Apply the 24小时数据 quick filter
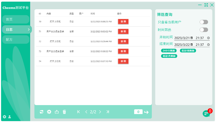Image resolution: width=217 pixels, height=123 pixels. (169, 51)
